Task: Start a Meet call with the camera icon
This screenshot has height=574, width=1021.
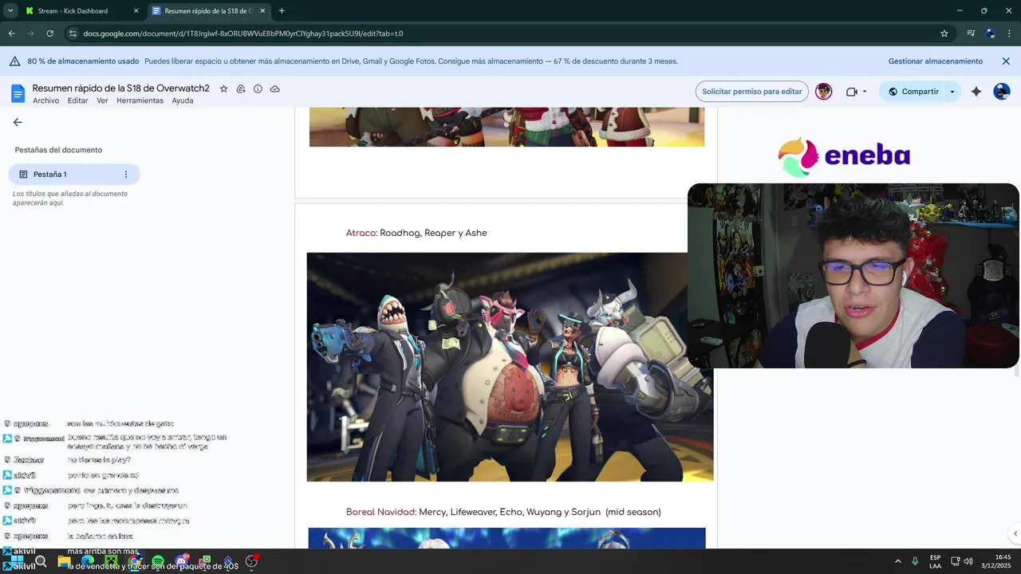Action: point(852,92)
